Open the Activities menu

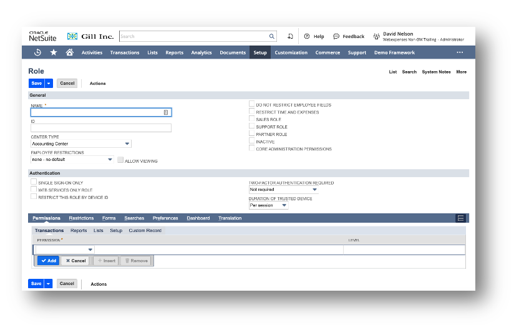(92, 52)
